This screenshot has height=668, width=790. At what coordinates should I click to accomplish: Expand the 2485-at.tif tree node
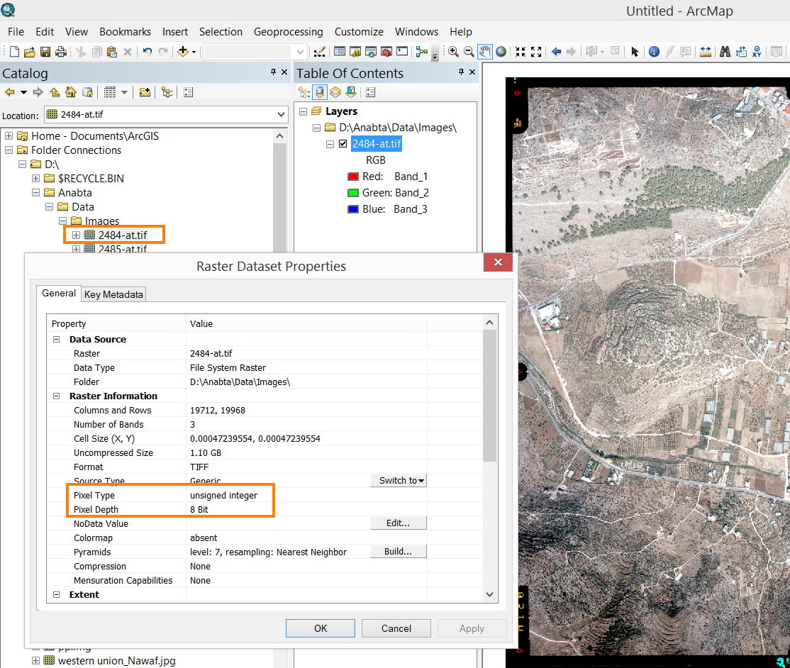[x=77, y=249]
